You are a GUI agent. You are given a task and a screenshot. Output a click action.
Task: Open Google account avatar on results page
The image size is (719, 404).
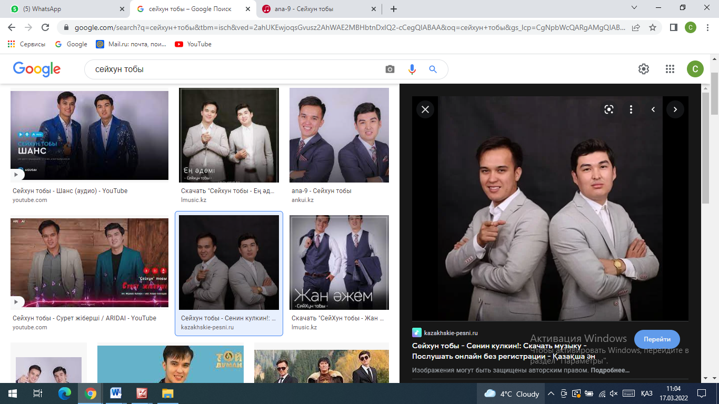[x=695, y=69]
